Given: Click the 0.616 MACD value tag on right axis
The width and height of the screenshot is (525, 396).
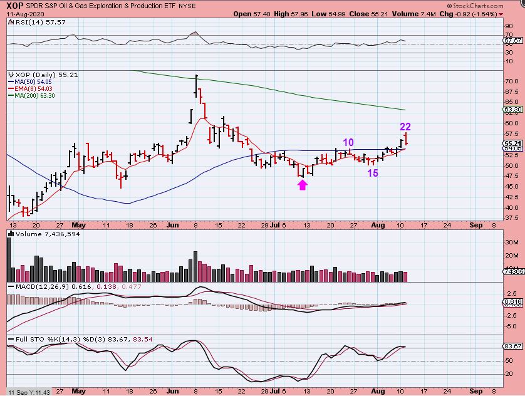Looking at the screenshot, I should tap(512, 302).
